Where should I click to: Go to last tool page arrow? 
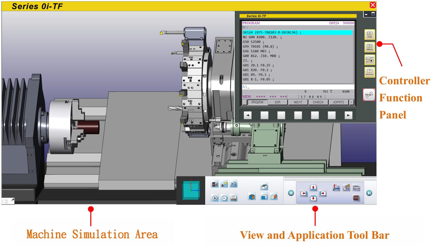tap(369, 193)
